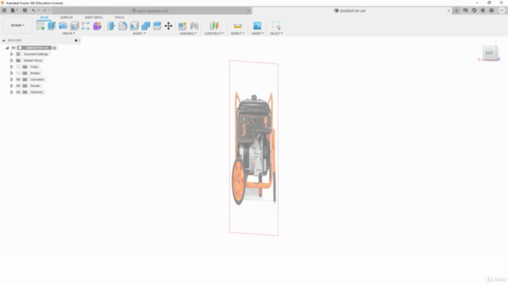Select the purple Create Form tool

tap(97, 26)
